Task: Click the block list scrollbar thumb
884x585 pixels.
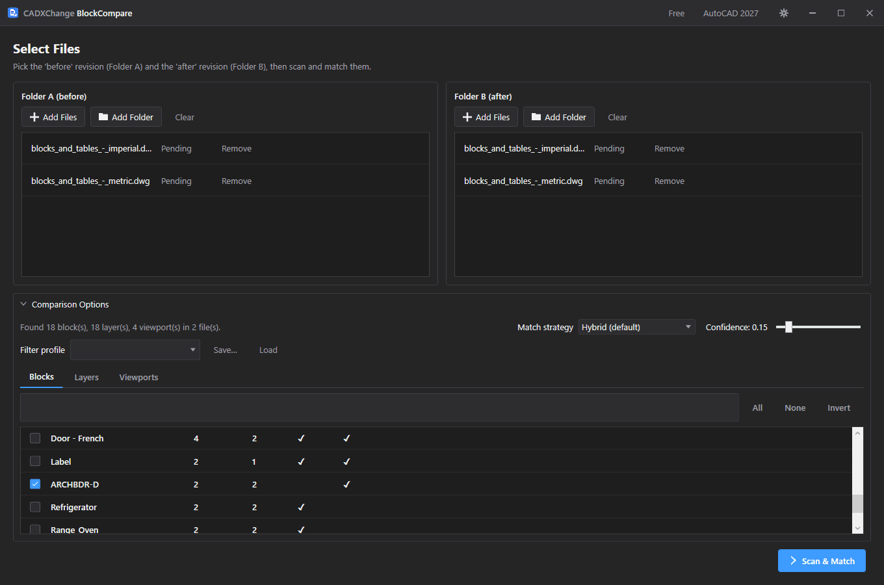Action: tap(857, 503)
